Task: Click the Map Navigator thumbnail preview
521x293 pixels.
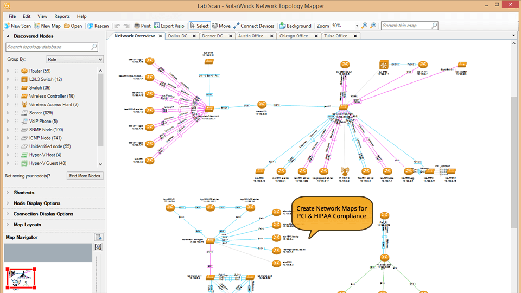Action: pos(21,278)
